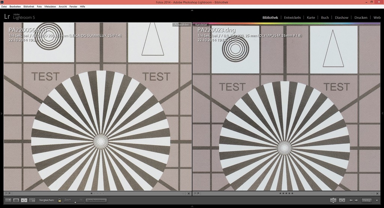Switch to Survey view icon

pos(32,200)
